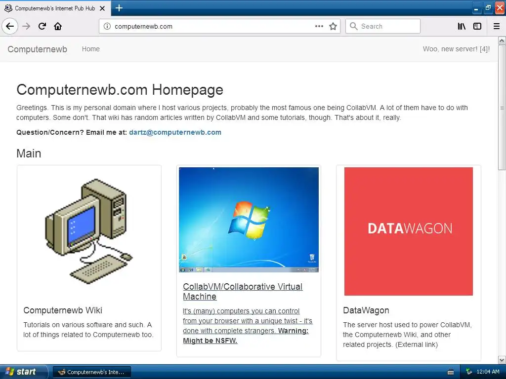Click the 'Warning: Might be NSFW.' text
Image resolution: width=506 pixels, height=379 pixels.
(x=246, y=336)
